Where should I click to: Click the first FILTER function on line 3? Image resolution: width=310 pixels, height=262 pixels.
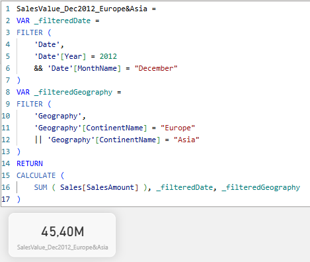pyautogui.click(x=30, y=32)
